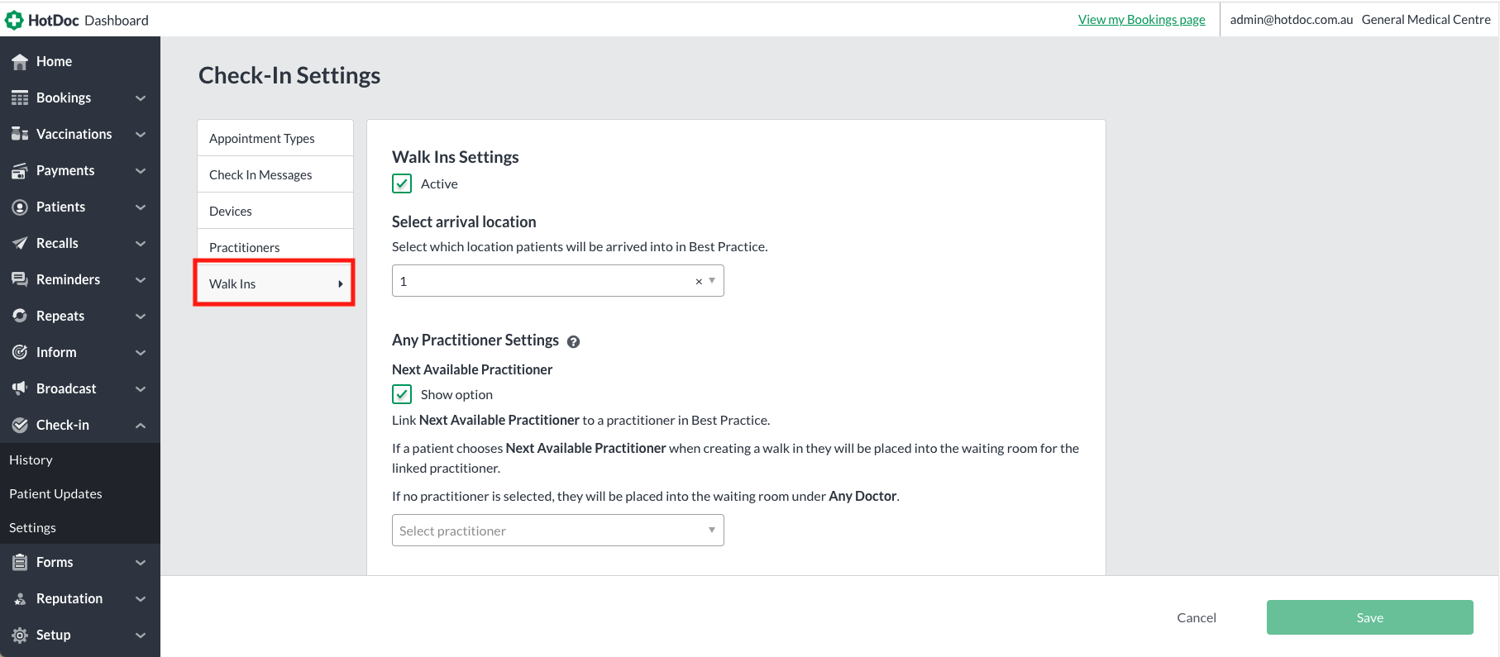
Task: Click the Forms clipboard icon
Action: [20, 562]
